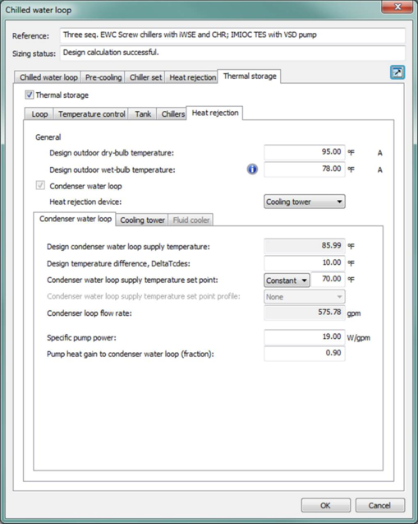The width and height of the screenshot is (418, 524).
Task: Click the Reference text field
Action: [x=232, y=35]
